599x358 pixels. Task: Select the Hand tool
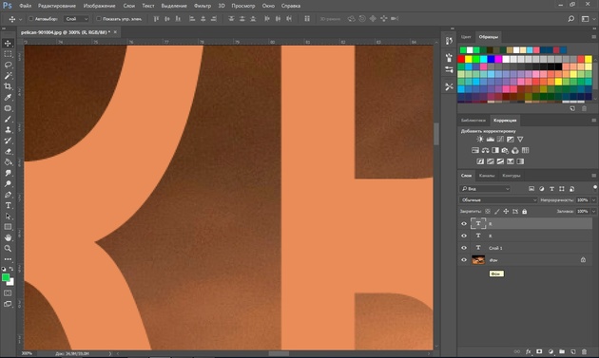(x=8, y=237)
